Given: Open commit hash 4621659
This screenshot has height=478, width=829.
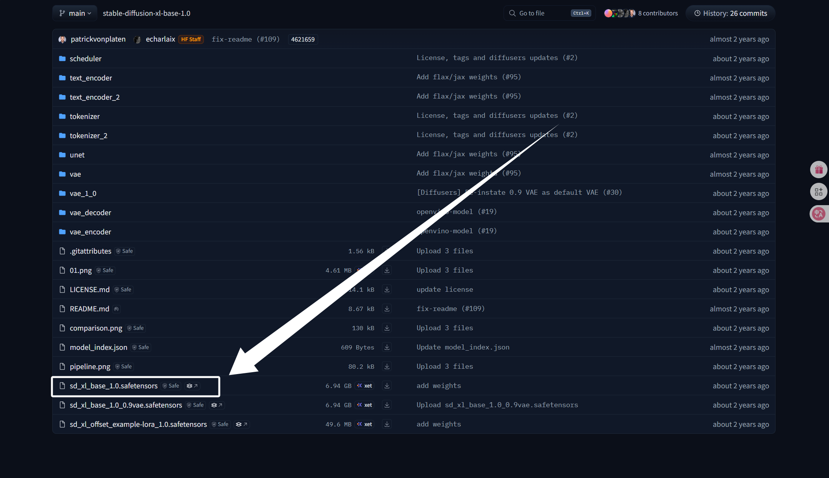Looking at the screenshot, I should tap(303, 39).
